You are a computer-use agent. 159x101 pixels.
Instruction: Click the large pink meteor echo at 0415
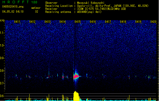click(76, 77)
